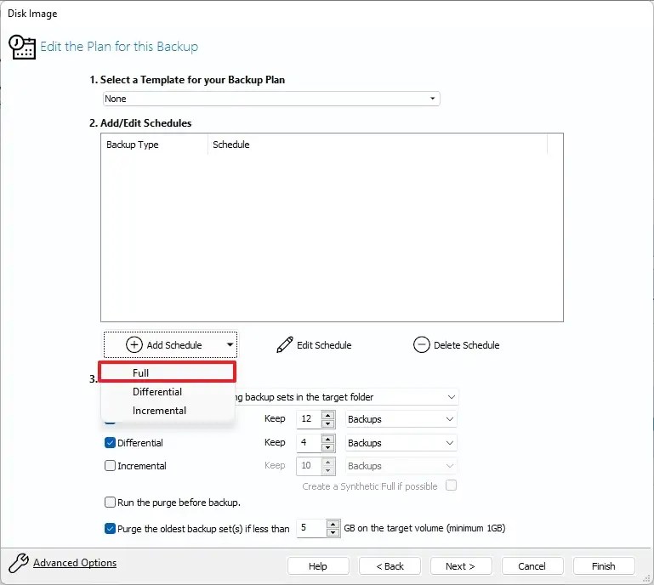The width and height of the screenshot is (654, 585).
Task: Click the Edit Schedule pencil icon
Action: (x=284, y=345)
